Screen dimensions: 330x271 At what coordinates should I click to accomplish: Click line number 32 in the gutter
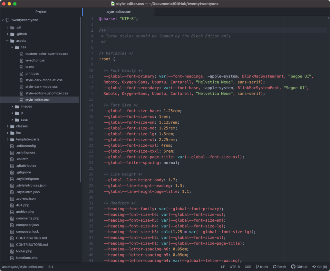pos(91,209)
